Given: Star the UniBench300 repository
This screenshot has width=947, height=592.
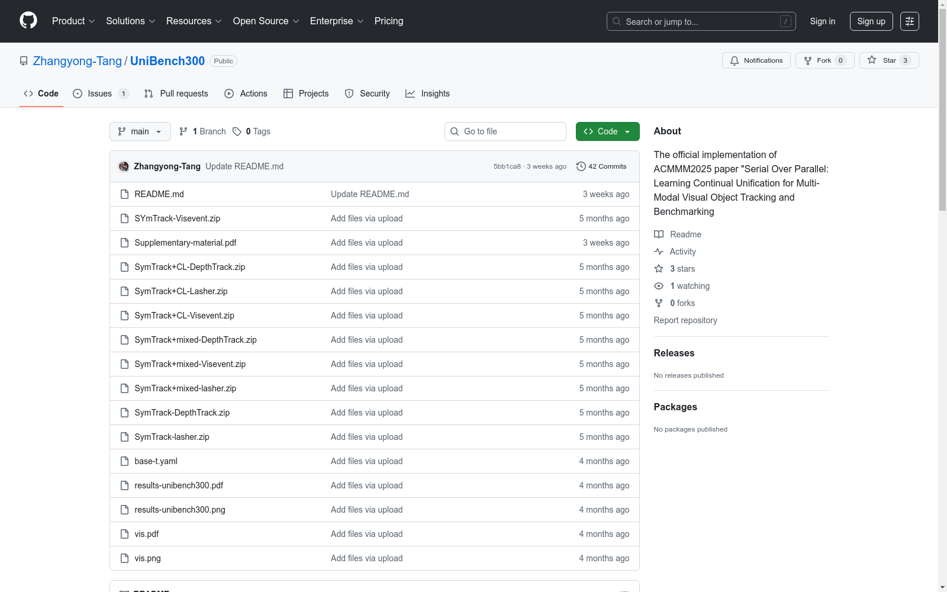Looking at the screenshot, I should pyautogui.click(x=889, y=60).
